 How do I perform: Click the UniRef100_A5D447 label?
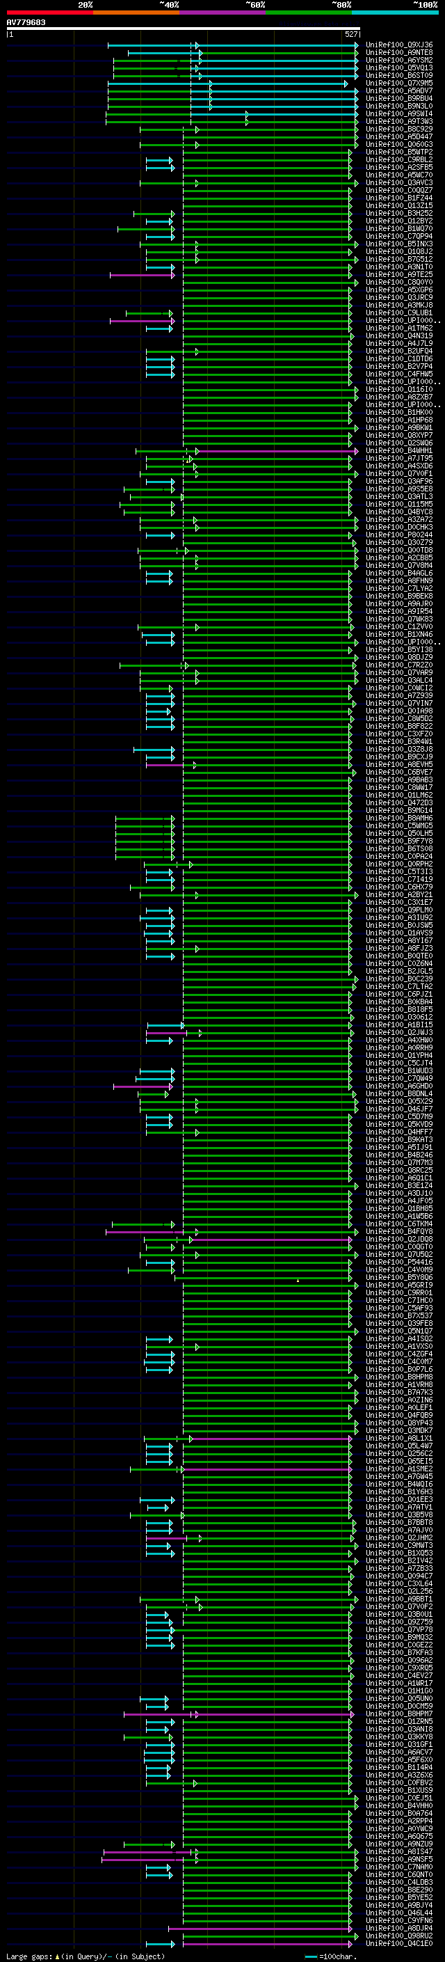click(x=399, y=137)
